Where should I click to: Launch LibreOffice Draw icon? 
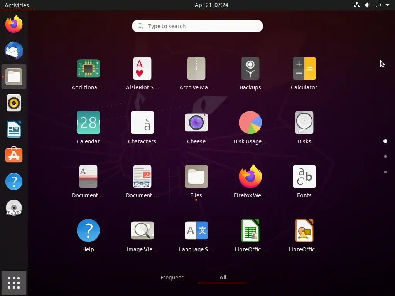pos(304,230)
